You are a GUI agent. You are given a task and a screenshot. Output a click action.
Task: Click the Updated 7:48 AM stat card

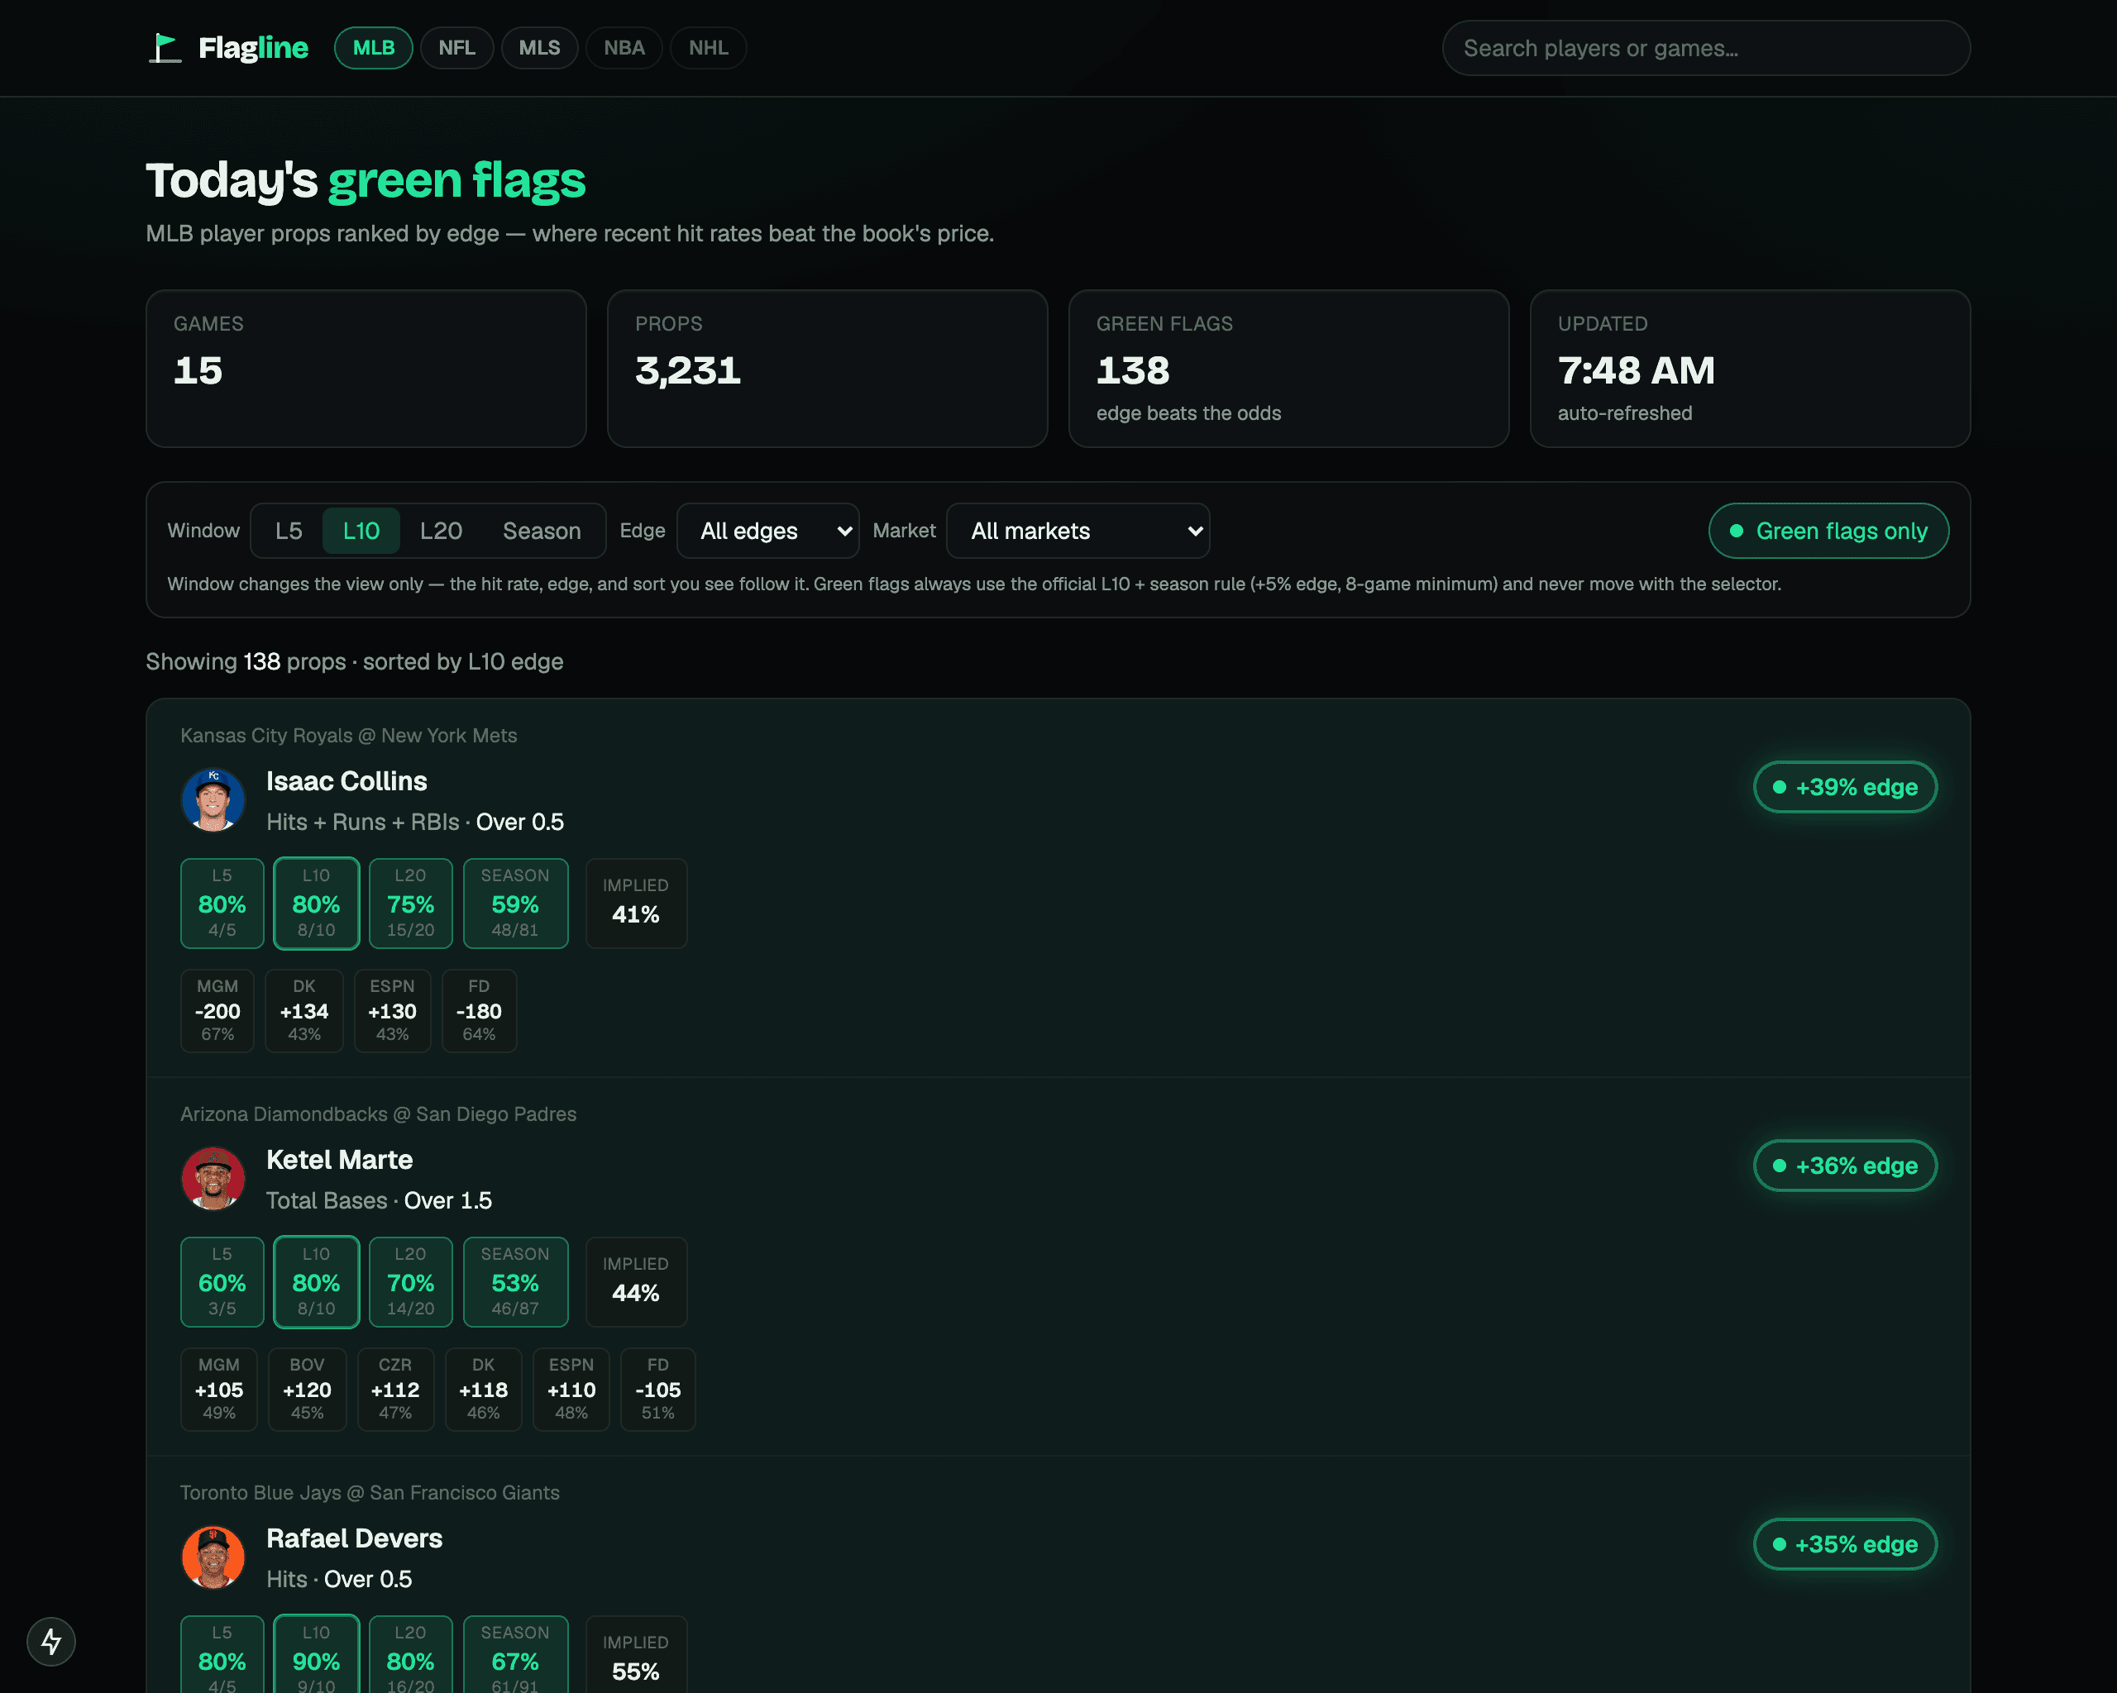[x=1750, y=369]
